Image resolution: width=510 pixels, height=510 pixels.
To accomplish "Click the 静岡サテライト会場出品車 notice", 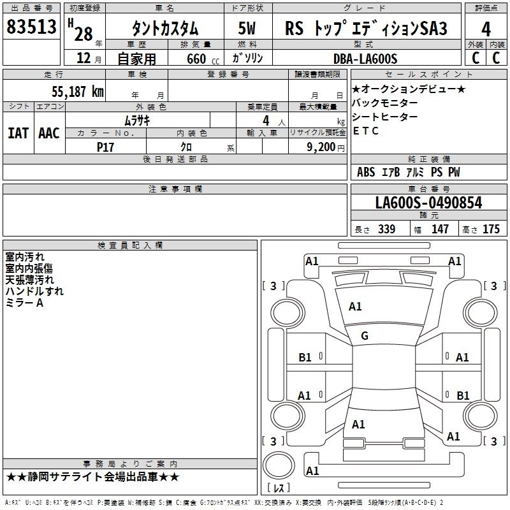I will tap(93, 477).
